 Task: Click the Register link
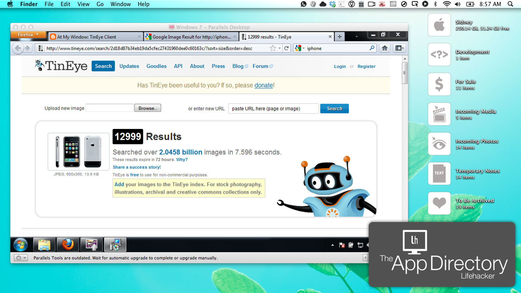(366, 66)
